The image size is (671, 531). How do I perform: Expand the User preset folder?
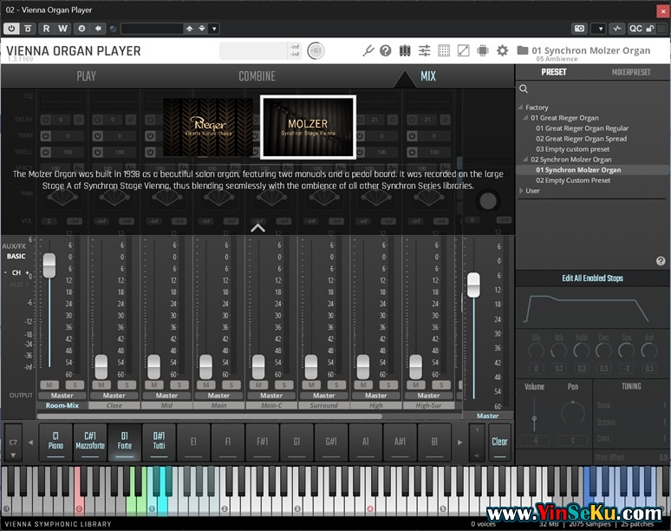(x=521, y=191)
